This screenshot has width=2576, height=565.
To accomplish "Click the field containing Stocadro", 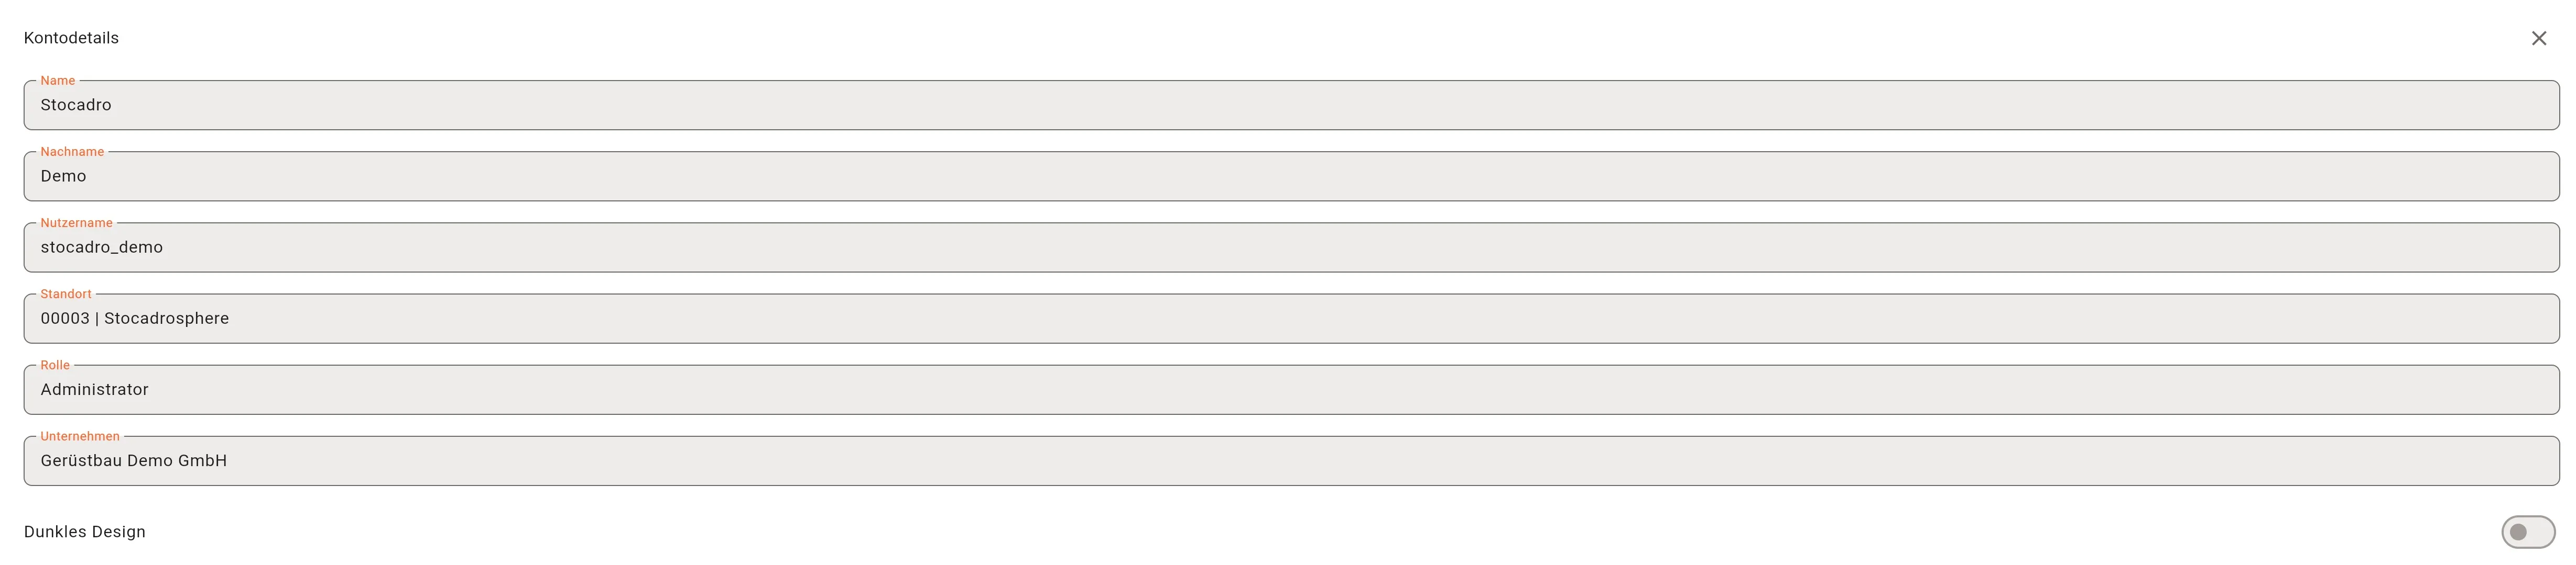I will click(1291, 105).
